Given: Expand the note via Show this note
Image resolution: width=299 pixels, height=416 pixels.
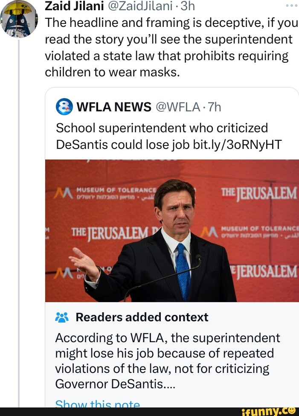Looking at the screenshot, I should point(98,404).
